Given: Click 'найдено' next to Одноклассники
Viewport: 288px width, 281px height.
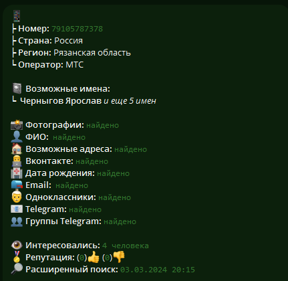Looking at the screenshot, I should pos(114,197).
